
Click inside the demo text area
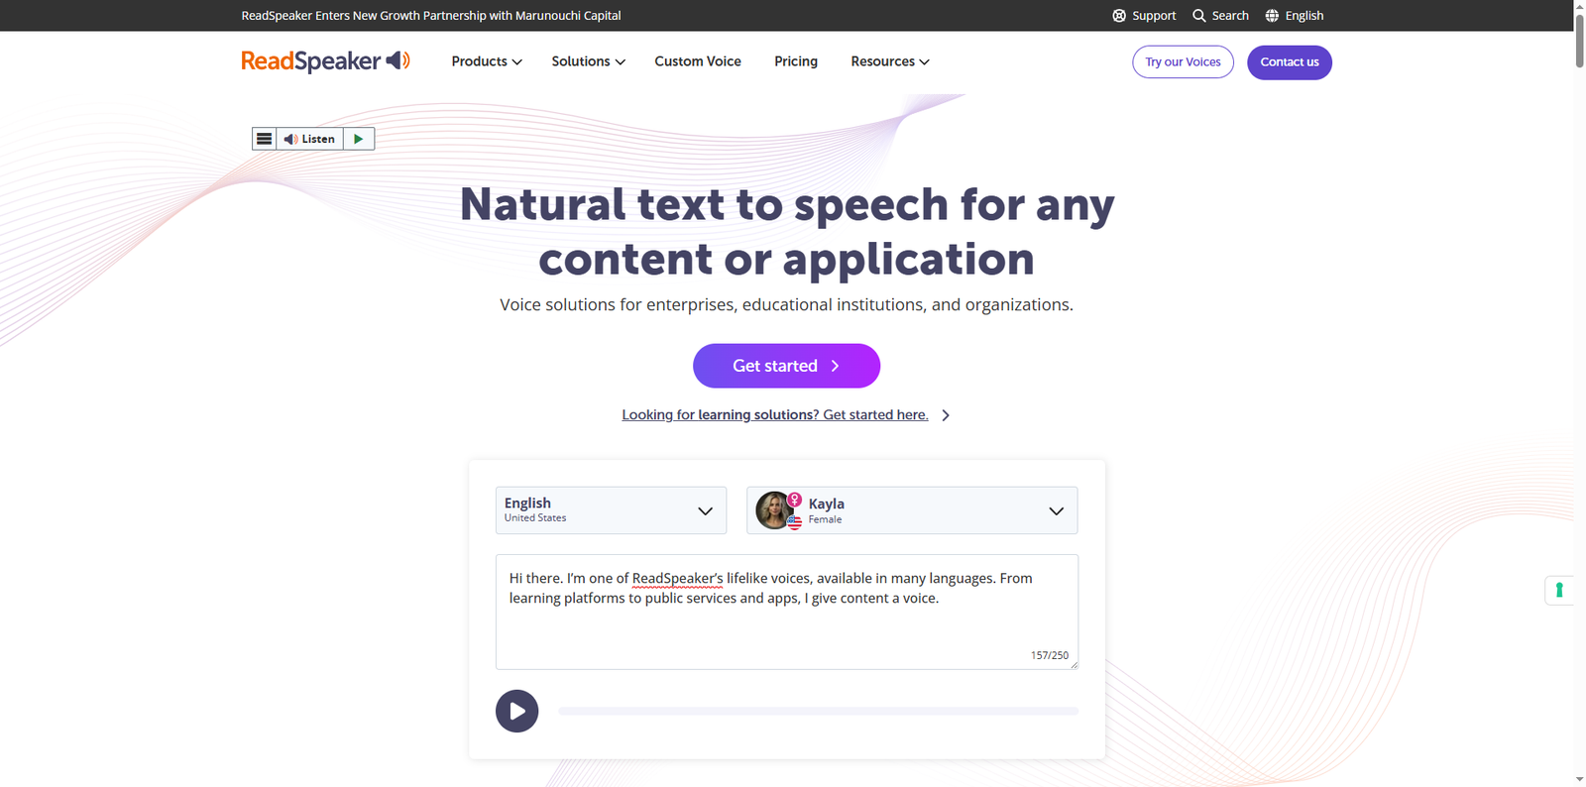point(787,612)
